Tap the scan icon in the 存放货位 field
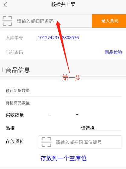126x169 pixels. (x=46, y=142)
